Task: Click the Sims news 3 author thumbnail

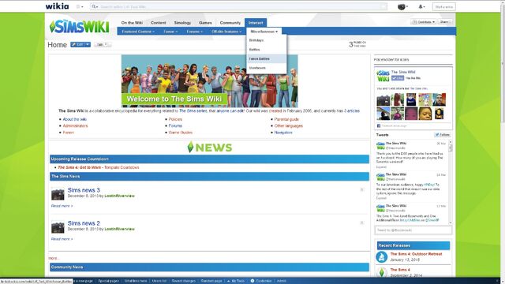Action: pos(58,194)
